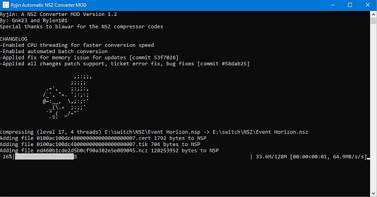Click the 64.9MB/s transfer speed readout
377x197 pixels.
click(x=349, y=157)
